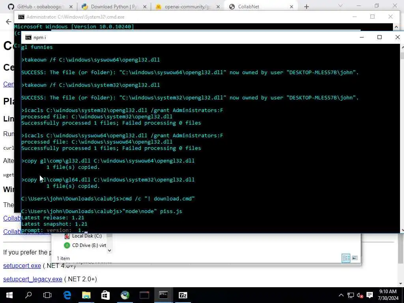Open the setupcert.exe link
The image size is (404, 303).
22,266
